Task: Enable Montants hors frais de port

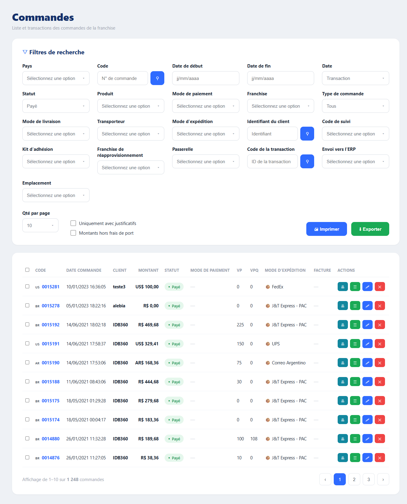Action: pos(73,233)
